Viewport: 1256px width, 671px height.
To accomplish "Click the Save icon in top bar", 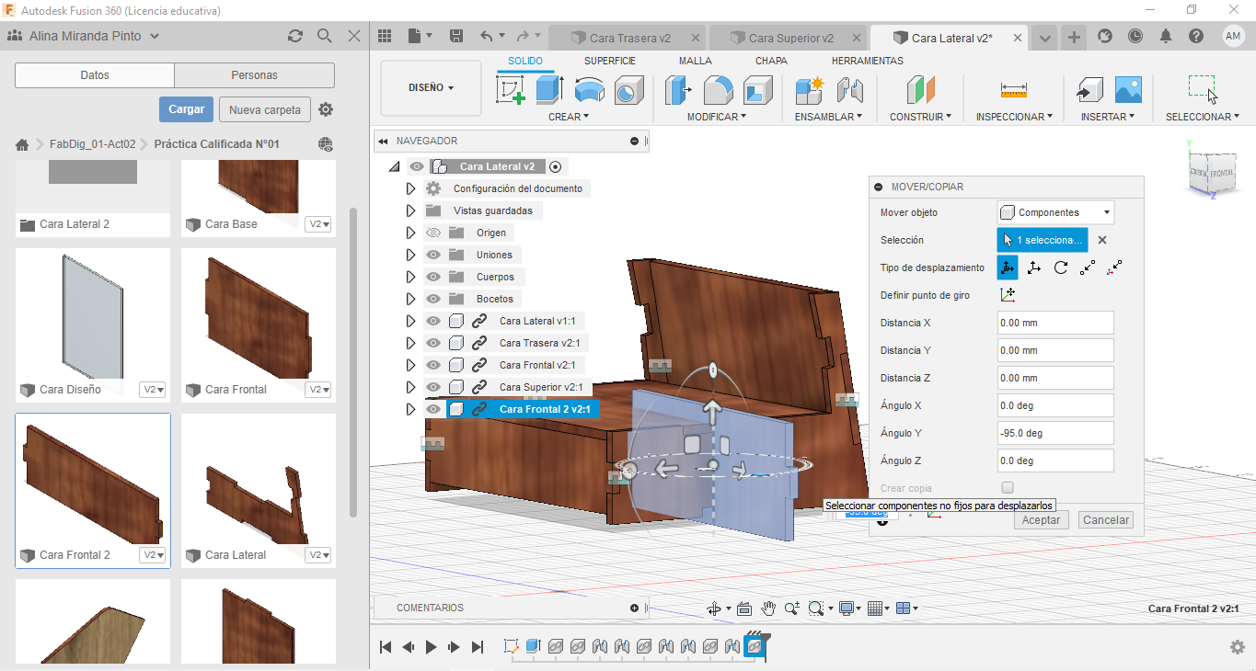I will click(456, 36).
